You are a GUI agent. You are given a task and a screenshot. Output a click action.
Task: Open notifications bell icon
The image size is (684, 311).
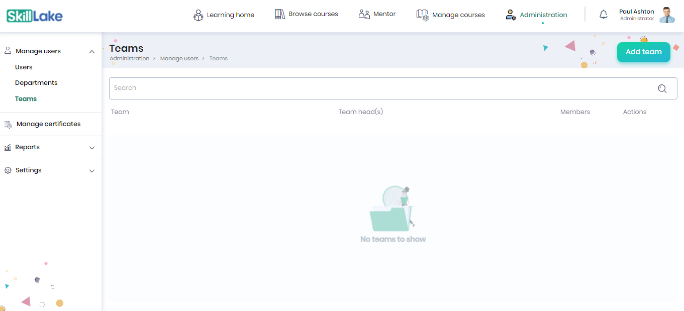point(604,15)
